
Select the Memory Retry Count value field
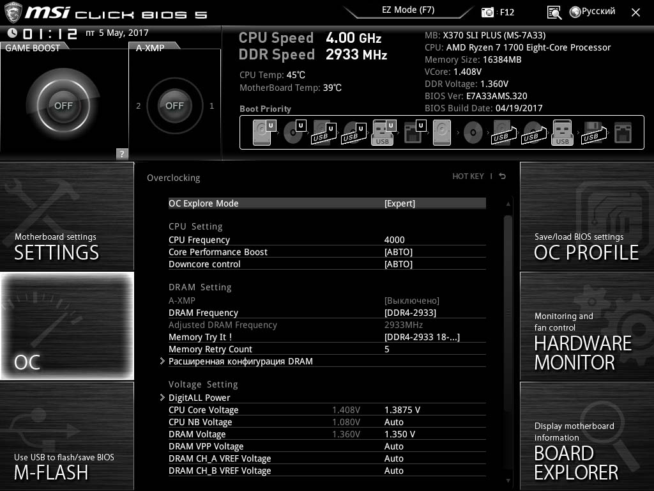[x=386, y=349]
